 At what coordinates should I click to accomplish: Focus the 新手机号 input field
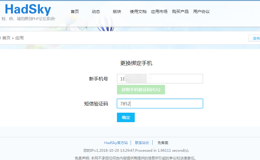[160, 79]
